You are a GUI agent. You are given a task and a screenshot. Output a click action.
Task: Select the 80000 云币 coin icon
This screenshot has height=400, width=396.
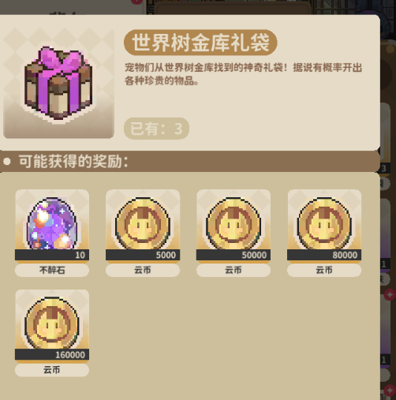pos(324,223)
